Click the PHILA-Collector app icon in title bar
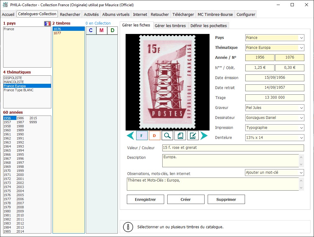Viewport: 314px width, 237px height. click(5, 5)
